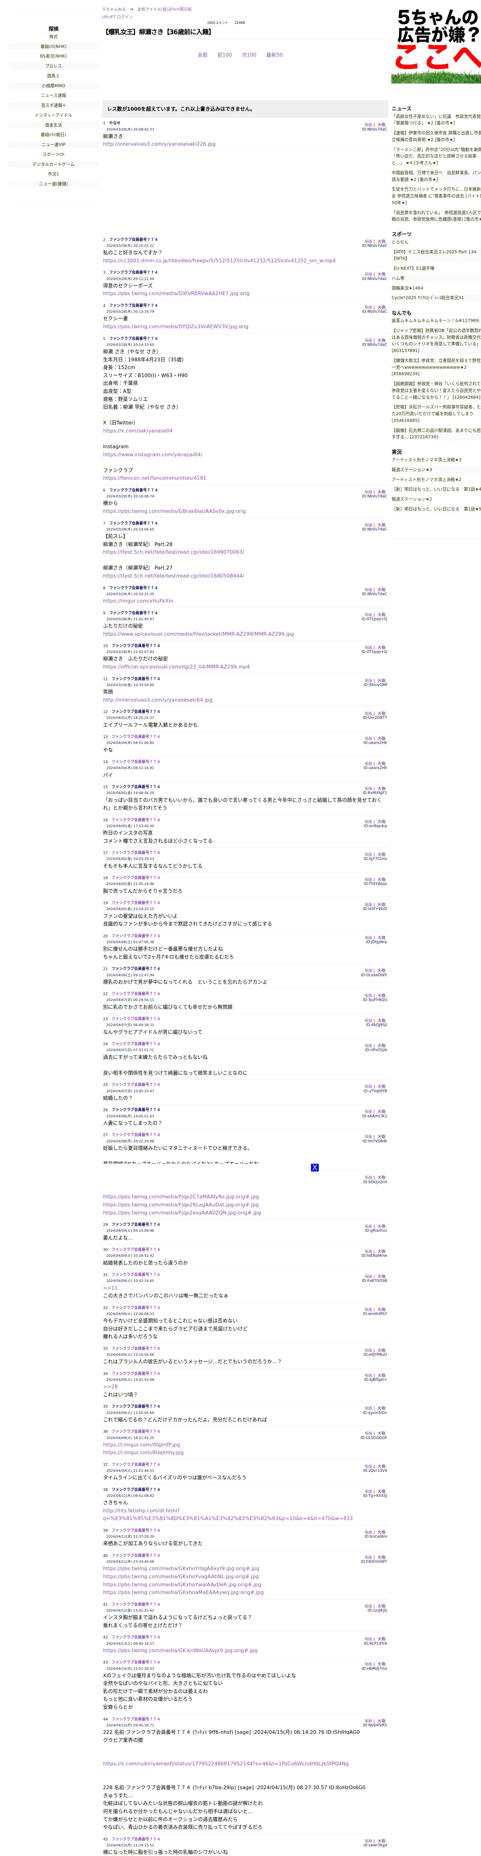This screenshot has width=481, height=1856.
Task: Open the x.com/sakiyanase04 link
Action: [138, 431]
